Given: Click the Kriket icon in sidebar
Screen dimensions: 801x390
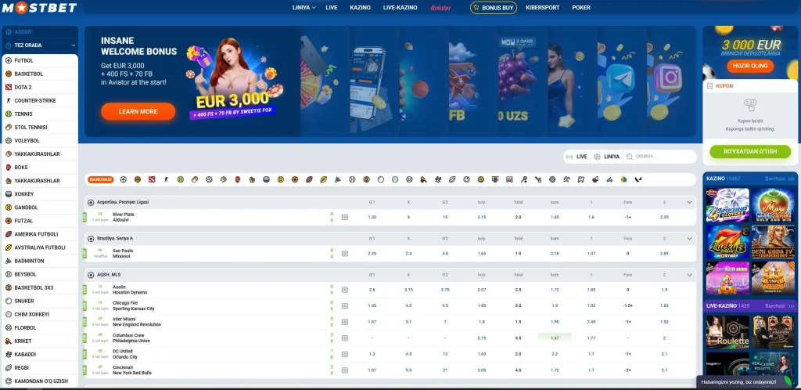Looking at the screenshot, I should (x=9, y=341).
